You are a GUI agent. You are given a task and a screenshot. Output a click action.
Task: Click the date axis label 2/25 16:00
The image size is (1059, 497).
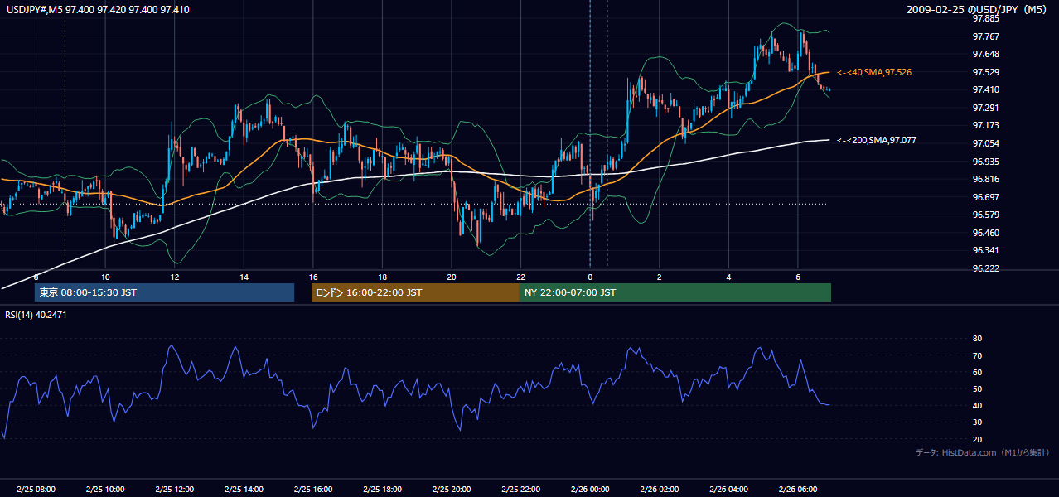312,490
